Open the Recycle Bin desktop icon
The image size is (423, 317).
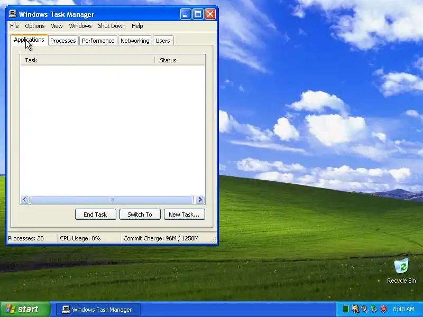(401, 271)
